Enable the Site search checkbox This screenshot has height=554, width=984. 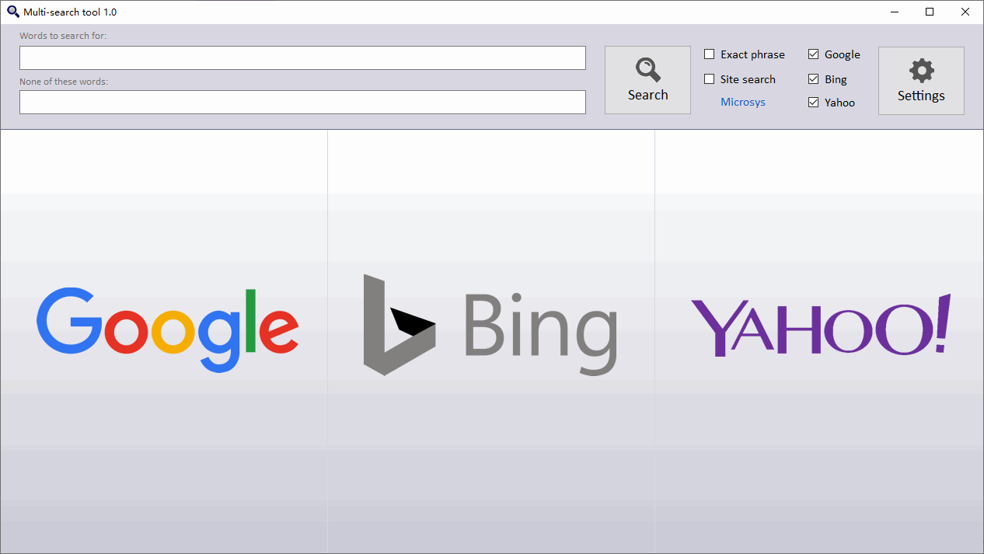coord(709,79)
